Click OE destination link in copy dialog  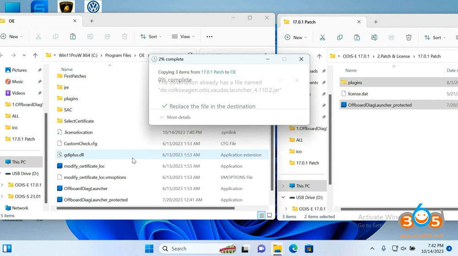[x=233, y=72]
